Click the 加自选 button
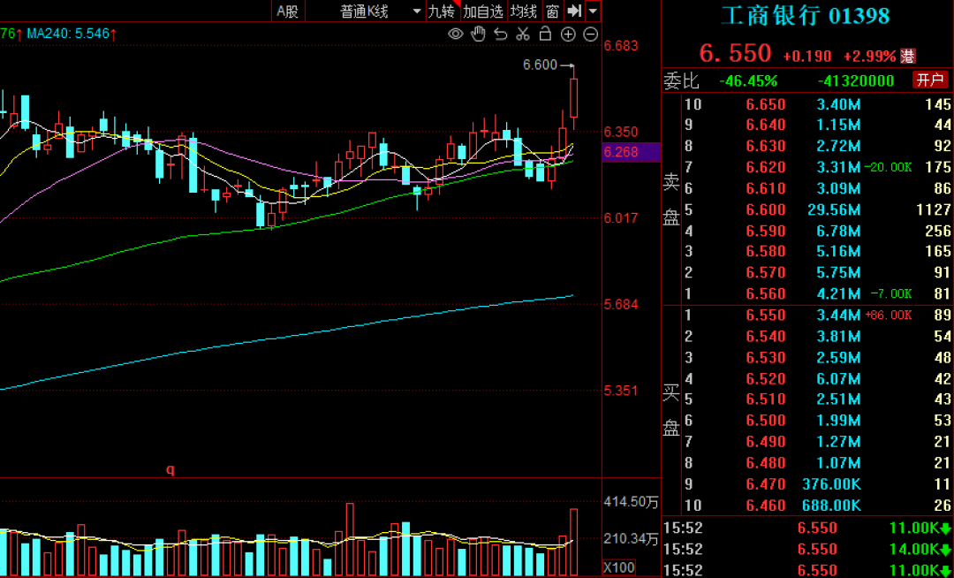Viewport: 954px width, 578px height. pos(484,11)
